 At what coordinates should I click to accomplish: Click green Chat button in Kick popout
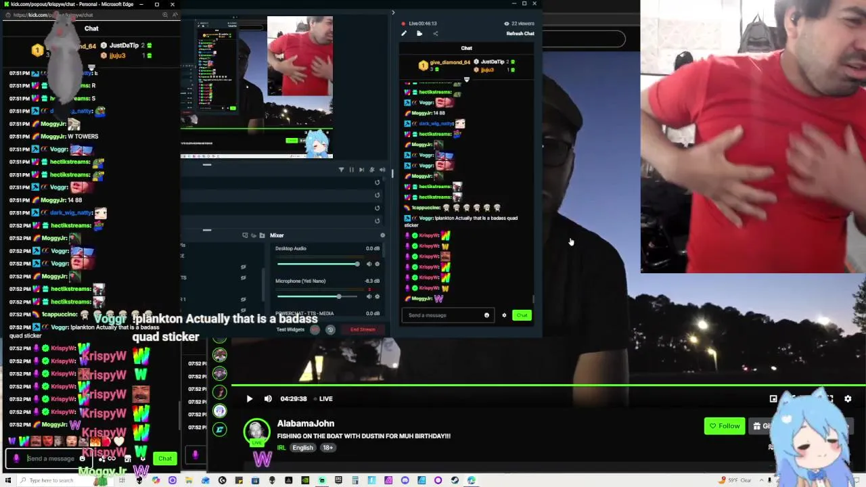165,459
